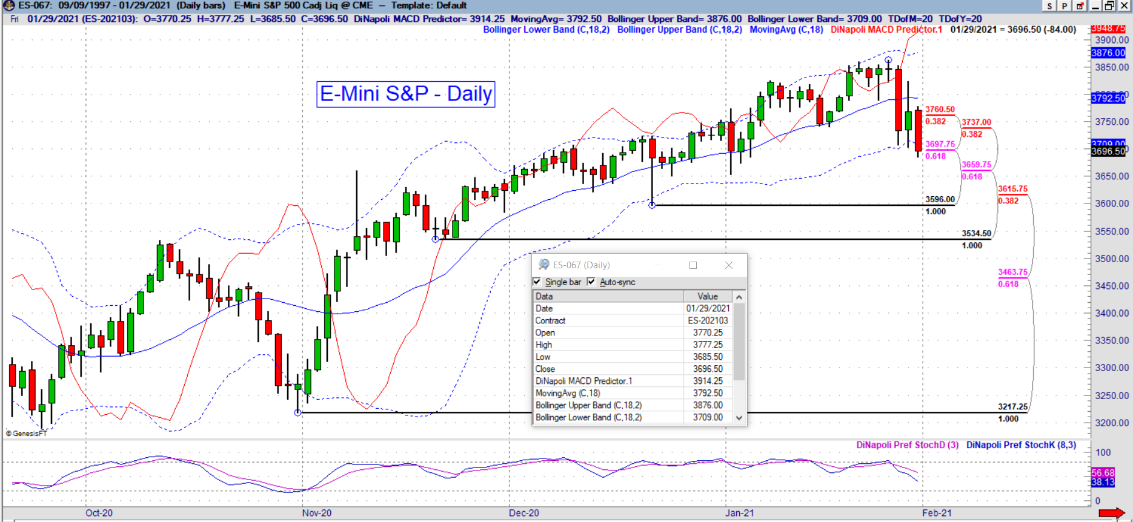Click the Nov-20 time axis label
Image resolution: width=1133 pixels, height=522 pixels.
(x=317, y=513)
